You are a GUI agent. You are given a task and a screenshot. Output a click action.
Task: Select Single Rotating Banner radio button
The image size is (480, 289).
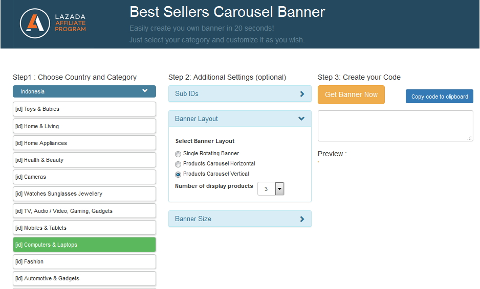pos(178,154)
